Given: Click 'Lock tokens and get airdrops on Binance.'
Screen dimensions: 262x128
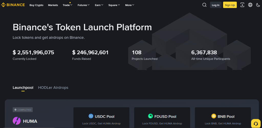Looking at the screenshot, I should [49, 38].
